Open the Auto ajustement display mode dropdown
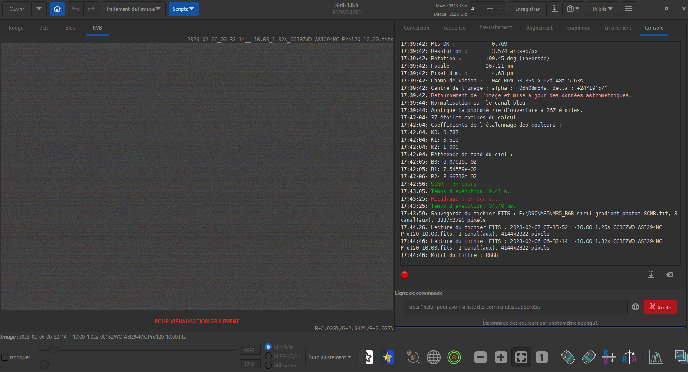 coord(330,357)
